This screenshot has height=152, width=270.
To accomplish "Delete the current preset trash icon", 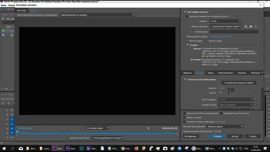I will pyautogui.click(x=256, y=26).
